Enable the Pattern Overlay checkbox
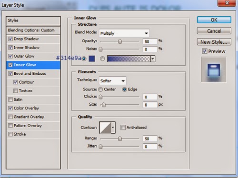Screen dimensions: 238x178 click(x=10, y=126)
